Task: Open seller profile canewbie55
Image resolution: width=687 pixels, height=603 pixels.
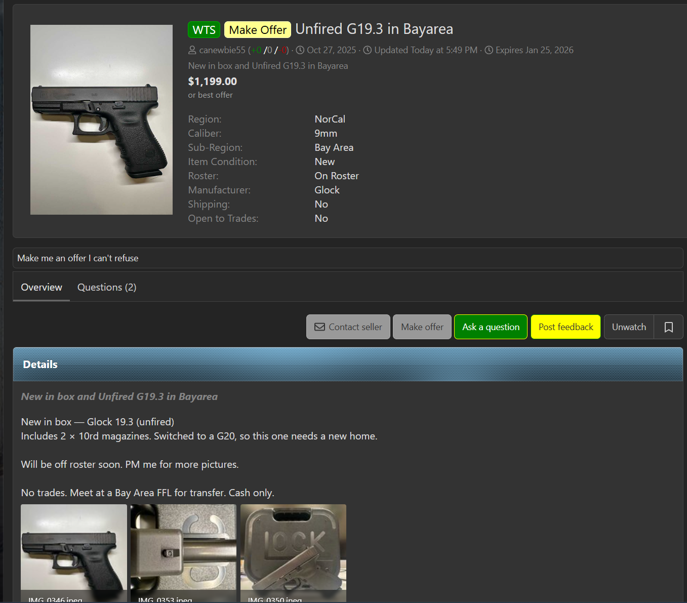Action: point(222,50)
